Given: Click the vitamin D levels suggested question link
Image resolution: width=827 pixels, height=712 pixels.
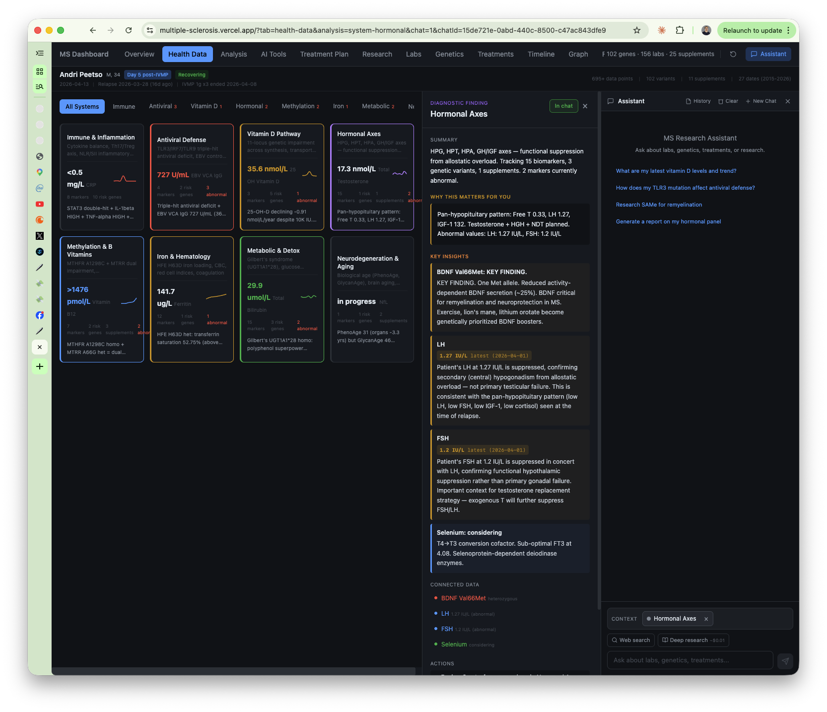Looking at the screenshot, I should (676, 171).
